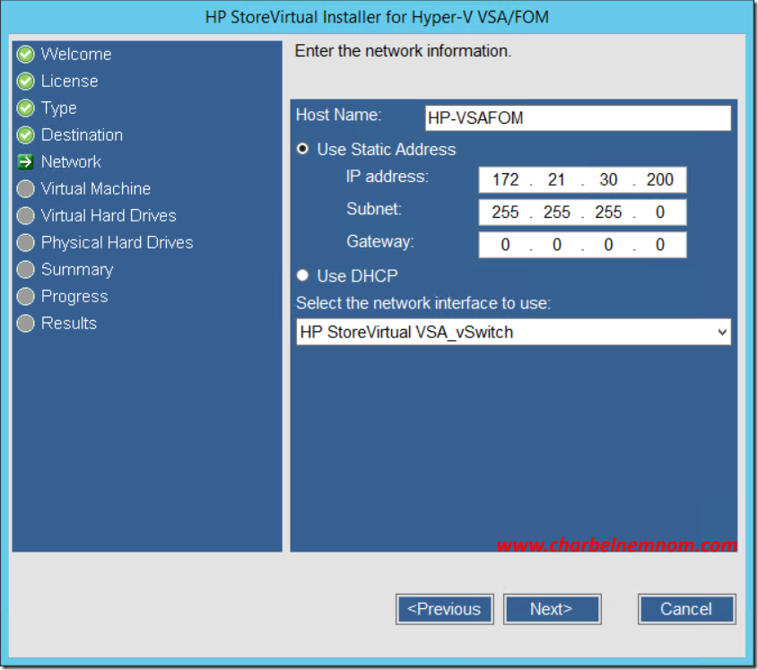Image resolution: width=758 pixels, height=670 pixels.
Task: Click the first Gateway octet field
Action: click(x=505, y=245)
